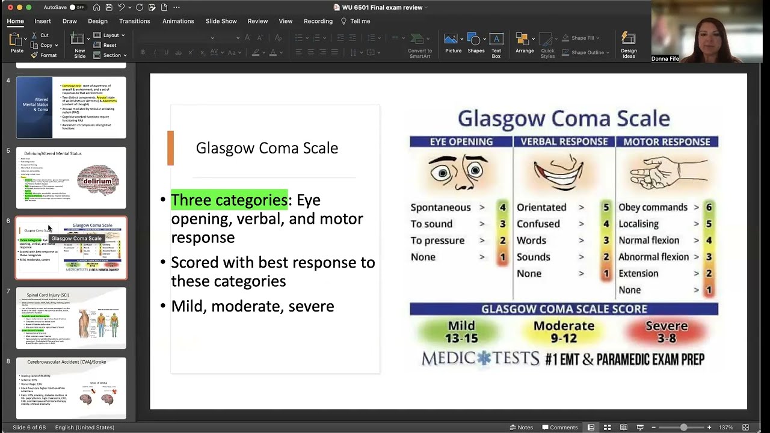Reset the slide layout
This screenshot has width=770, height=433.
tap(106, 45)
